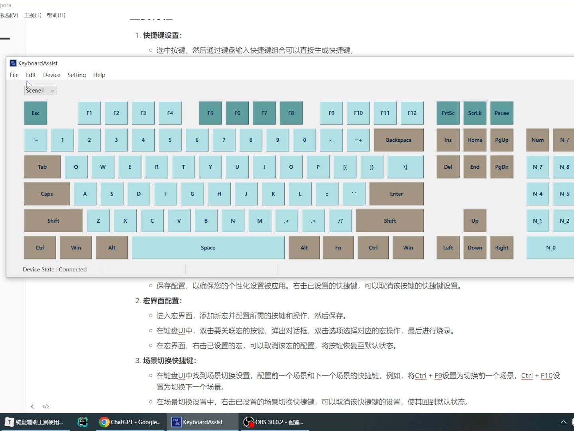Select the Right arrow key
Viewport: 574px width, 431px height.
click(x=502, y=248)
